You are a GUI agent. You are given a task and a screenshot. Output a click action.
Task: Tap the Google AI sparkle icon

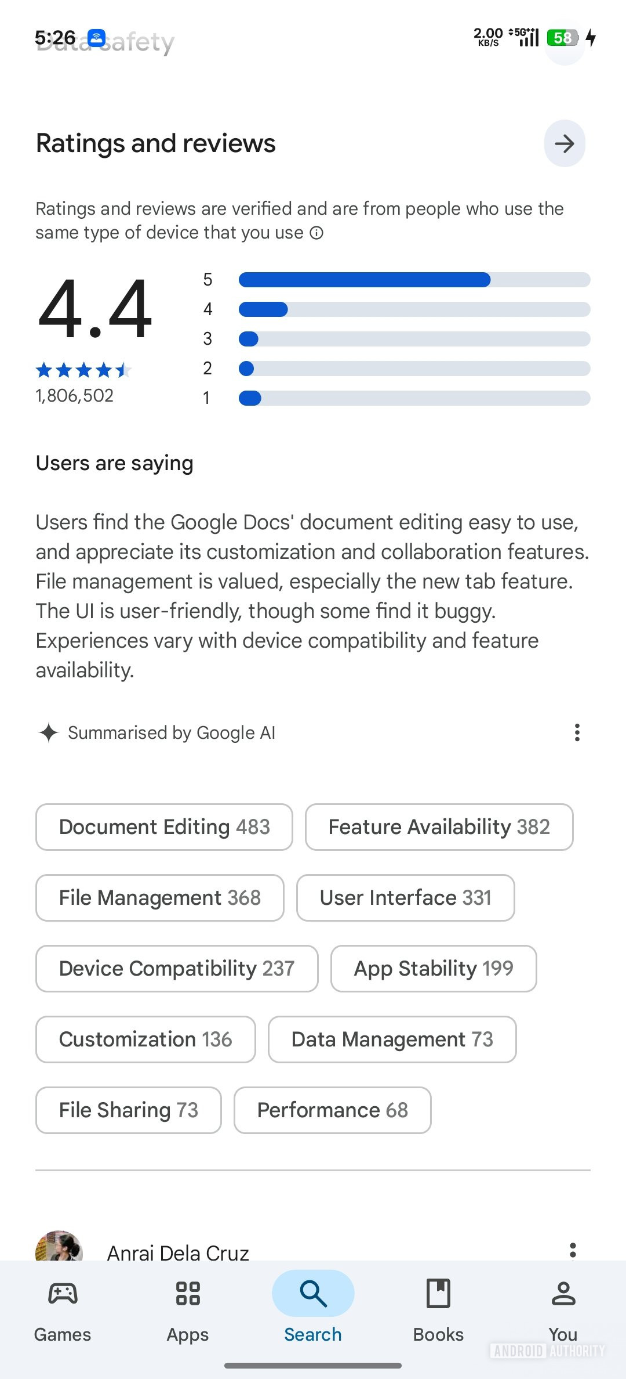tap(49, 732)
